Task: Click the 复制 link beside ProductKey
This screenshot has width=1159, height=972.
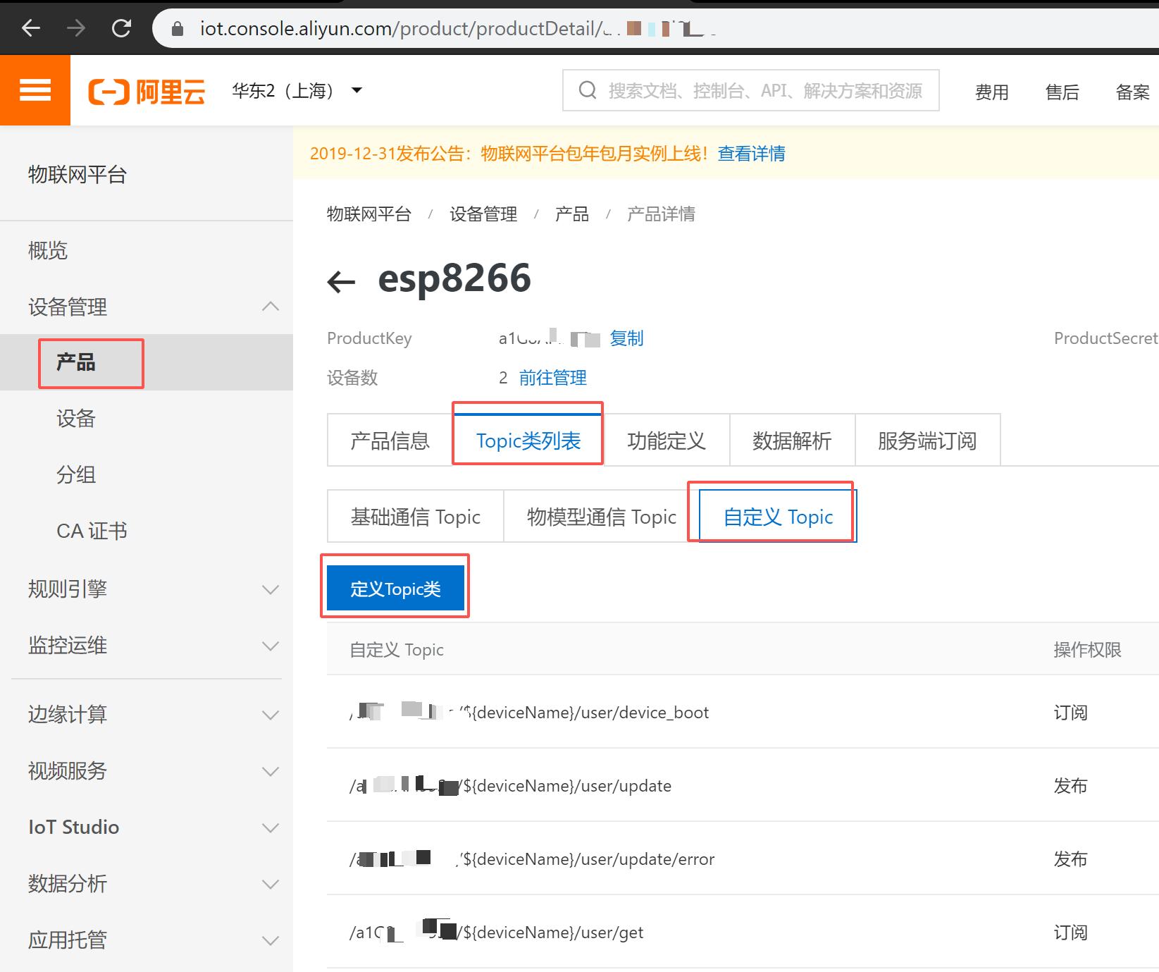Action: pos(626,338)
